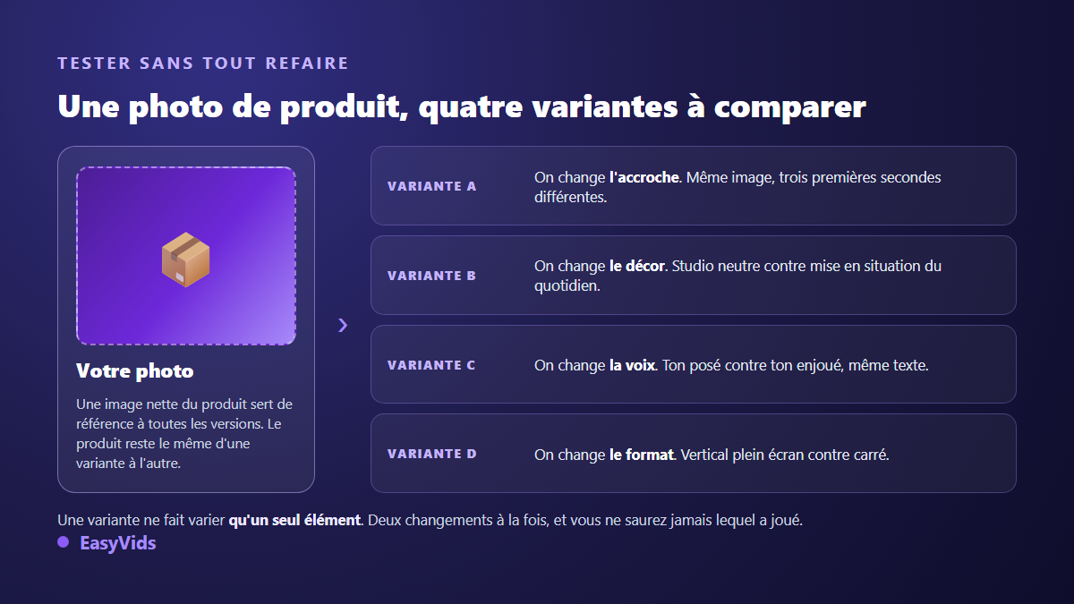Click the bold text le format

pos(641,455)
